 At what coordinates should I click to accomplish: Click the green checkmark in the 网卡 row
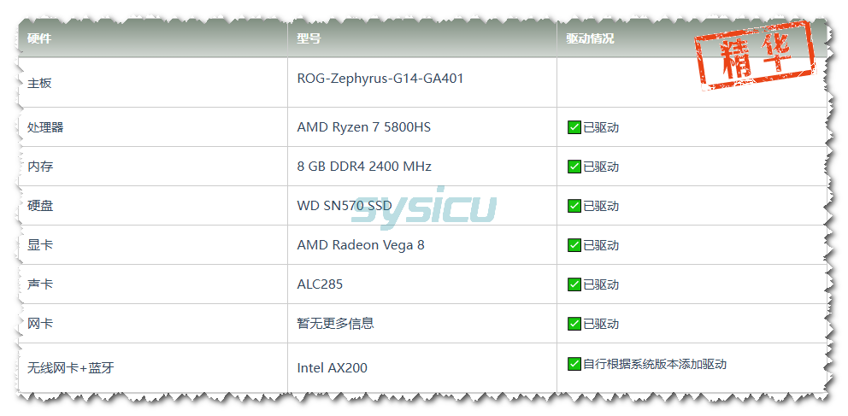574,324
